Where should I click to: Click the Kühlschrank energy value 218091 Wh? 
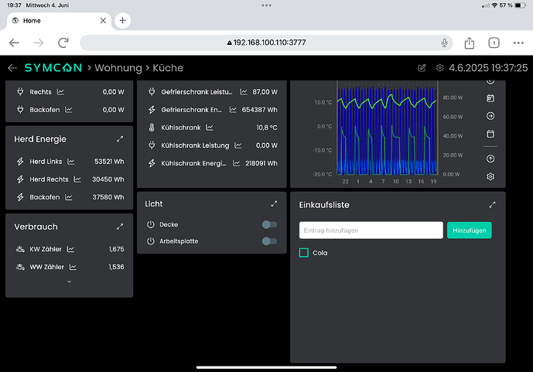261,163
